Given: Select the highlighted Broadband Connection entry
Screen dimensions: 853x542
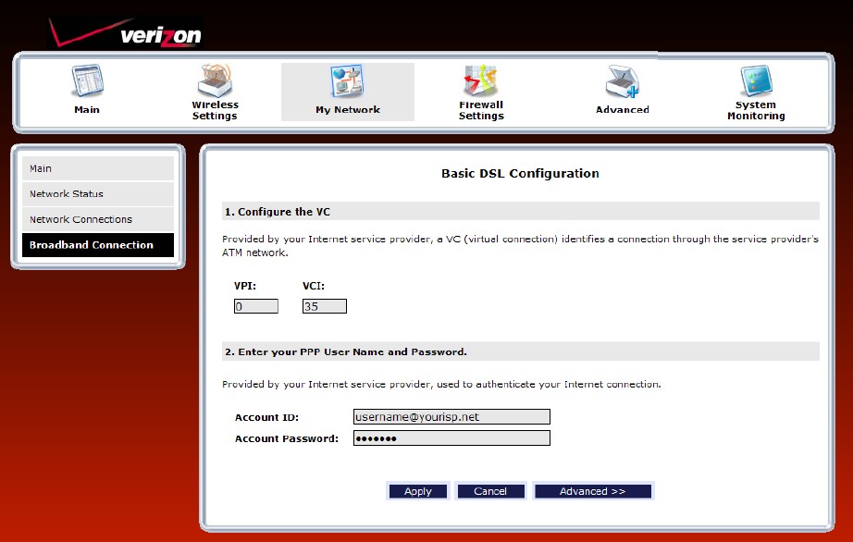Looking at the screenshot, I should click(97, 244).
